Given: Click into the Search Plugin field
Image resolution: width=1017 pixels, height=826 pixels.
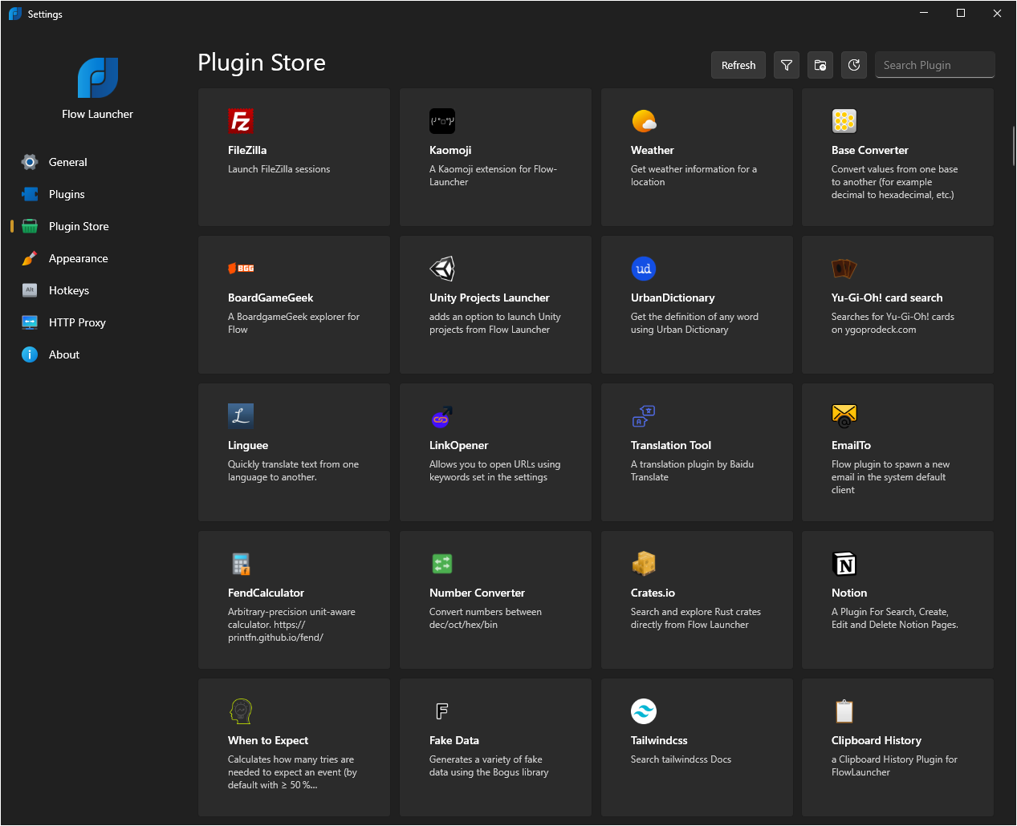Looking at the screenshot, I should point(935,65).
